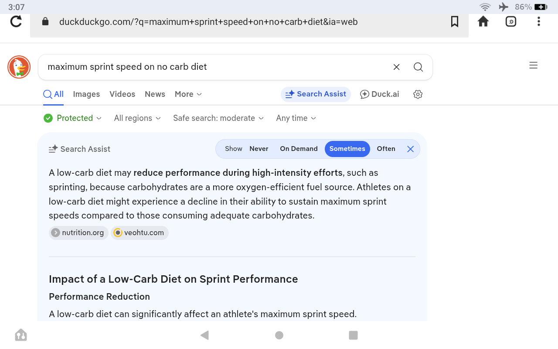This screenshot has width=558, height=349.
Task: Open the Any time filter dropdown
Action: coord(296,118)
